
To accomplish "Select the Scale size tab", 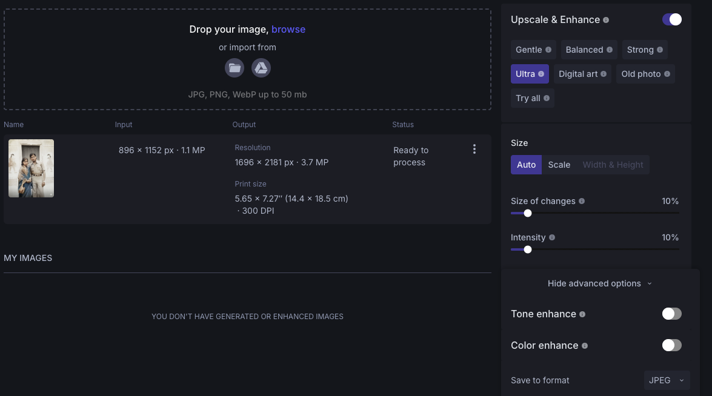I will 559,165.
